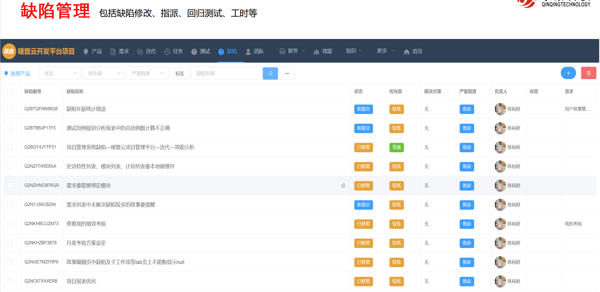The width and height of the screenshot is (600, 292).
Task: Click the green 普通 priority tag
Action: coord(396,147)
